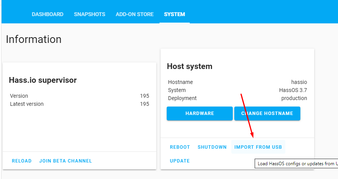The width and height of the screenshot is (338, 179).
Task: Open the Snapshots tab
Action: 89,14
